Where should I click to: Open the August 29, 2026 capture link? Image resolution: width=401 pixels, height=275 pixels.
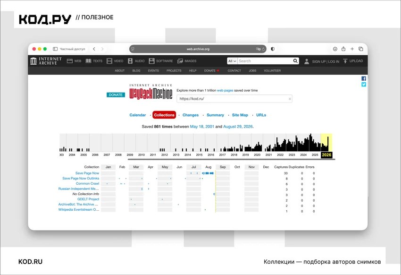pos(238,127)
